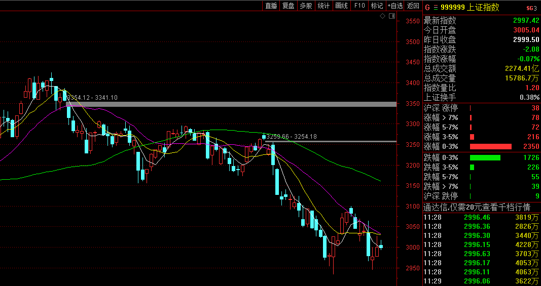The height and width of the screenshot is (286, 541).
Task: Open F10 company information
Action: (x=359, y=6)
